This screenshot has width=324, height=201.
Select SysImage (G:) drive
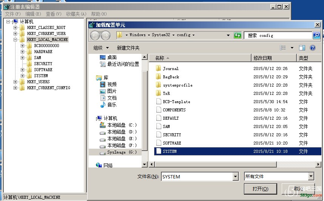pos(118,152)
